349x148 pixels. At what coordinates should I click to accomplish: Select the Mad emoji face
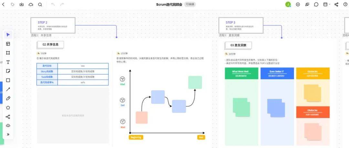click(x=123, y=121)
